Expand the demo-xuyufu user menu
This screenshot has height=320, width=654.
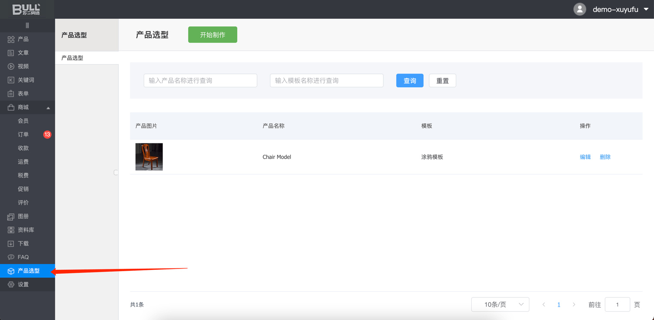tap(646, 9)
